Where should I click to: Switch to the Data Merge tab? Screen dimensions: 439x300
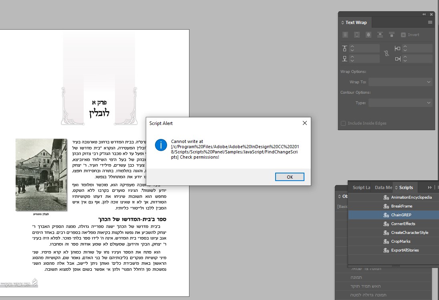pyautogui.click(x=383, y=187)
